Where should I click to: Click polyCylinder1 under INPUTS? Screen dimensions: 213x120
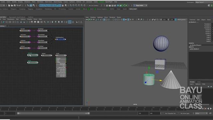pyautogui.click(x=194, y=49)
